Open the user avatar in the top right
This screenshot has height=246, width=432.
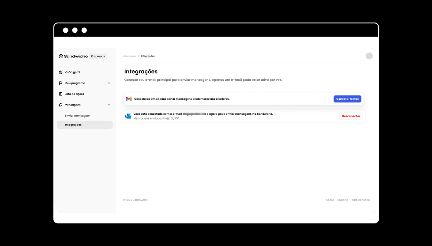369,56
